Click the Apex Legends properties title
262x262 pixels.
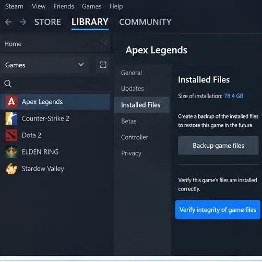pyautogui.click(x=157, y=50)
